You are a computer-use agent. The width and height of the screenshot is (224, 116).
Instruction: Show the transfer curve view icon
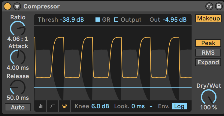53,106
